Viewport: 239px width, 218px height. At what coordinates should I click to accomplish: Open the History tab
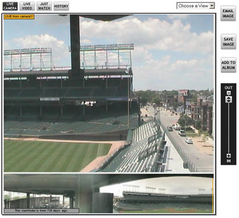[62, 6]
